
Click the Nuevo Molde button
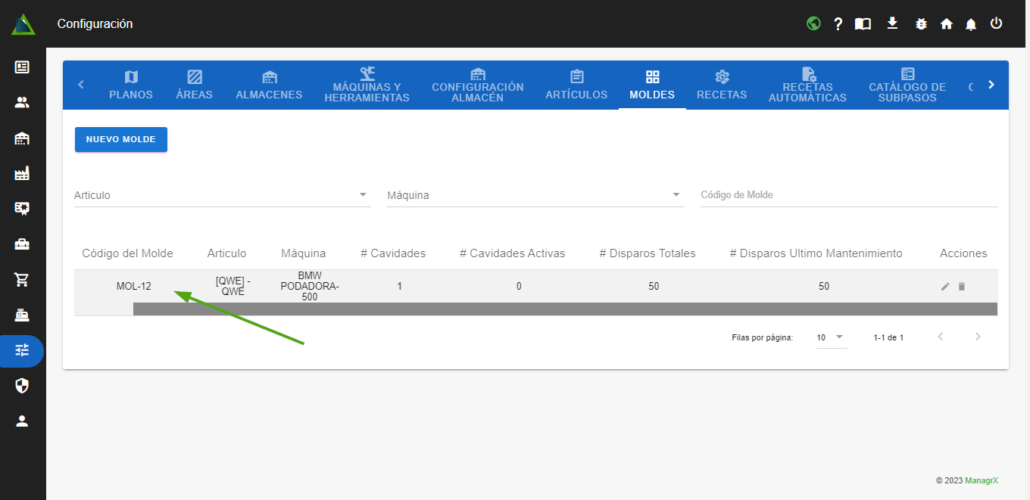click(121, 139)
